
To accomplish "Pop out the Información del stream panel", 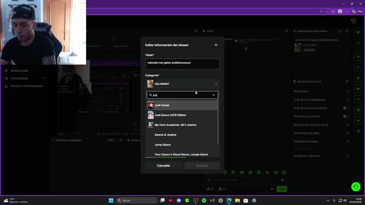I will (x=347, y=31).
